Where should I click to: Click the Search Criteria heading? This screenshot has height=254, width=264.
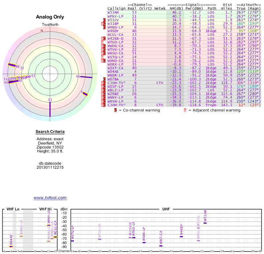click(x=49, y=132)
